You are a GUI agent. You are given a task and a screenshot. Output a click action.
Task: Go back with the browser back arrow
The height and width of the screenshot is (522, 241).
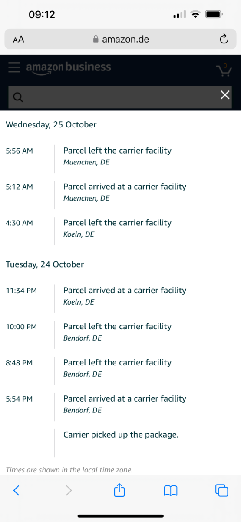[x=17, y=491]
